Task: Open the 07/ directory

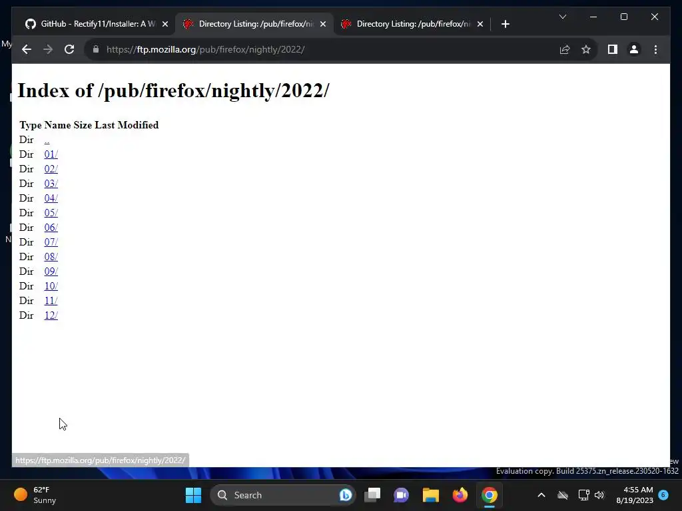Action: click(x=51, y=242)
